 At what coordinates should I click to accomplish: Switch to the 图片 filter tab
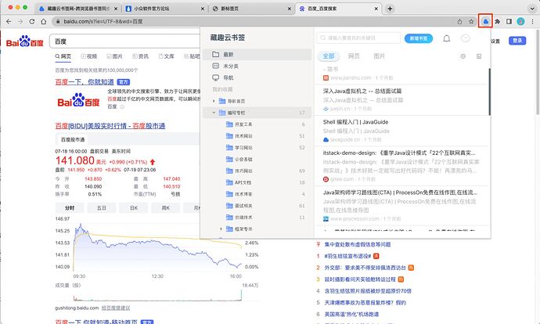tap(379, 56)
